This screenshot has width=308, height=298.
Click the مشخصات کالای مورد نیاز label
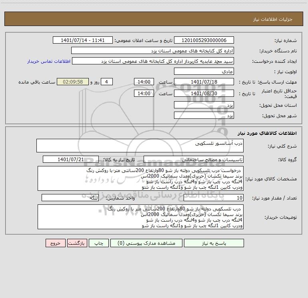click(x=271, y=179)
